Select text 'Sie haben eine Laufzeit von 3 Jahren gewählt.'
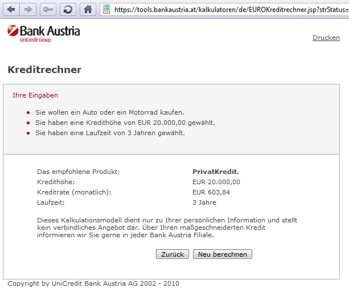This screenshot has width=349, height=292. pos(110,133)
